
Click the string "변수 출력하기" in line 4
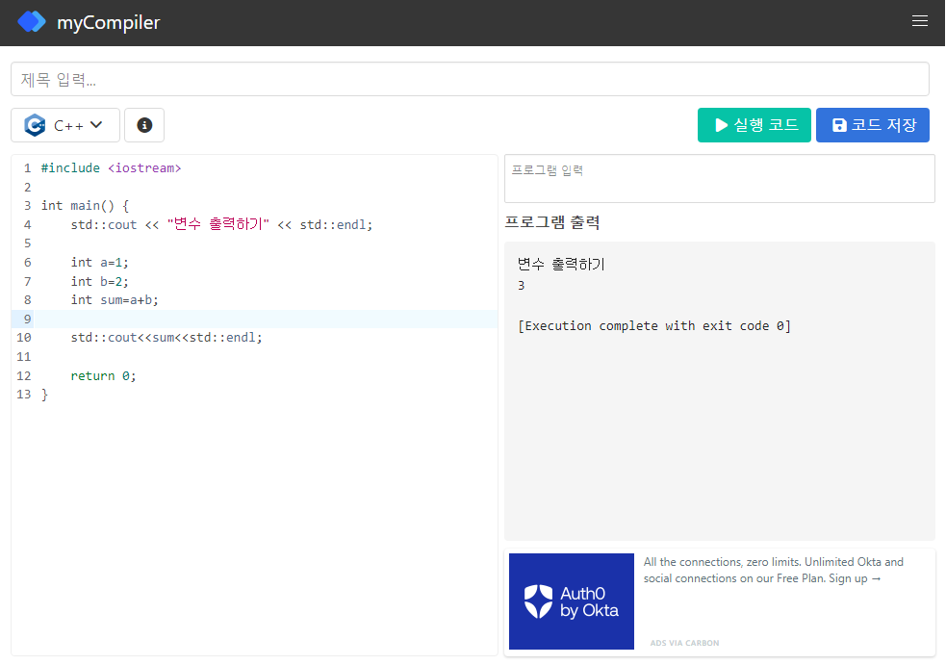(x=217, y=224)
